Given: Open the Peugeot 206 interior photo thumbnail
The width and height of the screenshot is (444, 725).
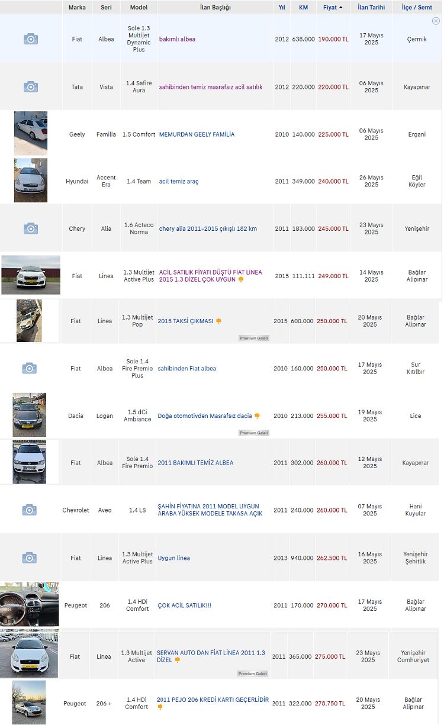Looking at the screenshot, I should coord(30,604).
